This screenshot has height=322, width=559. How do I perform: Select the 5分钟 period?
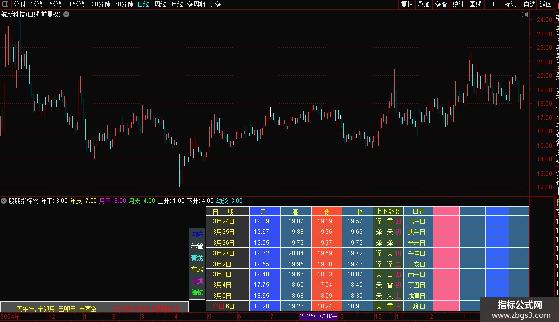click(57, 4)
